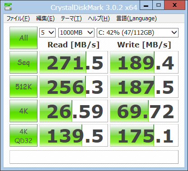Click the empty comment text field at bottom

[x=94, y=157]
